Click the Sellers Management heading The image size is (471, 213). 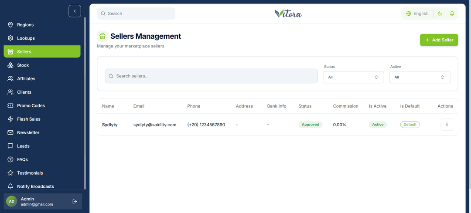point(146,36)
